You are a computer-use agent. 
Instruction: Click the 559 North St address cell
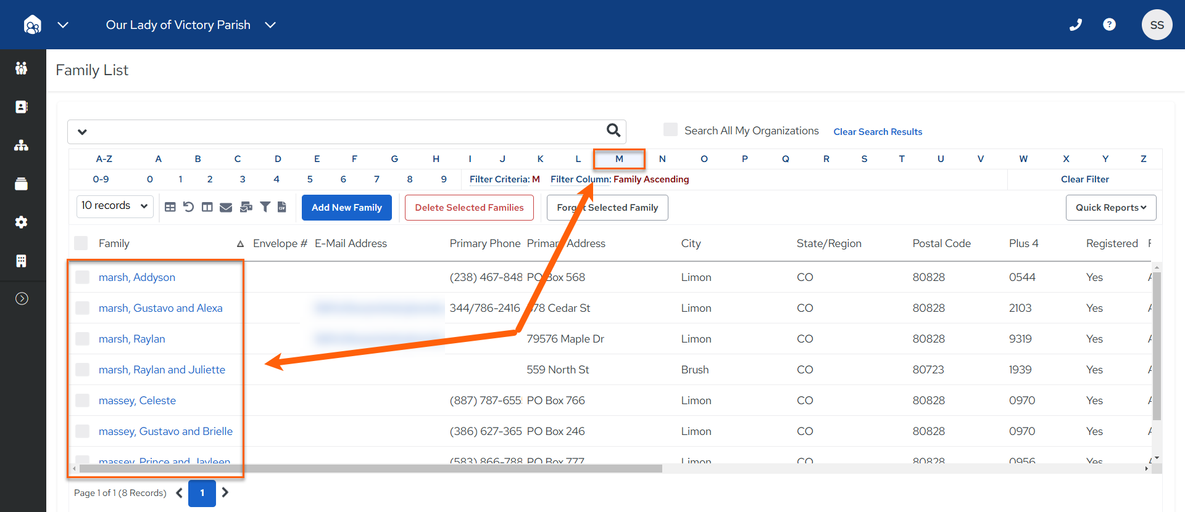(558, 370)
